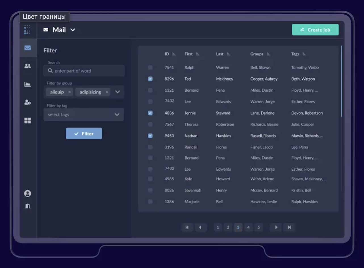The width and height of the screenshot is (364, 268).
Task: Click the Create job button
Action: 315,30
